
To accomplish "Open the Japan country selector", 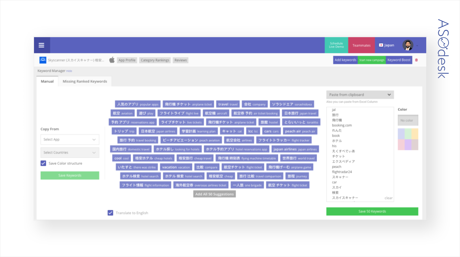I will pyautogui.click(x=387, y=45).
